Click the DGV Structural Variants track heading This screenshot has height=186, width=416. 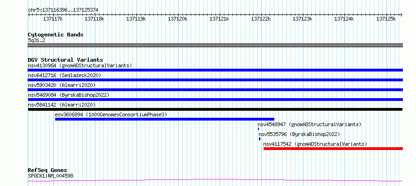(x=65, y=60)
